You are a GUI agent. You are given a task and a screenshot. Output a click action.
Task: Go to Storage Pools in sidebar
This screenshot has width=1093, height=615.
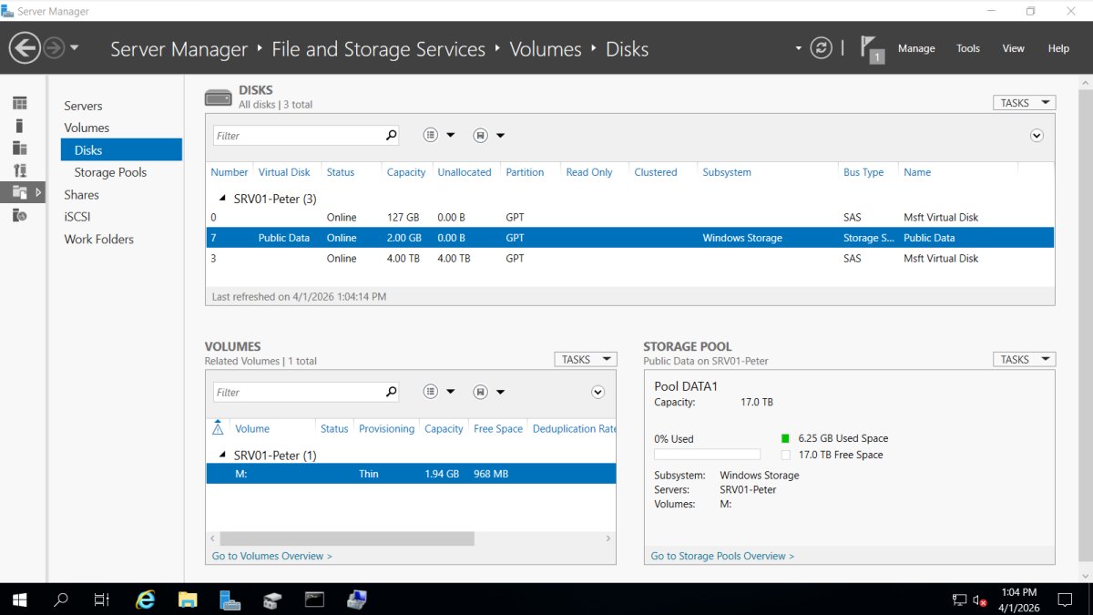(110, 172)
